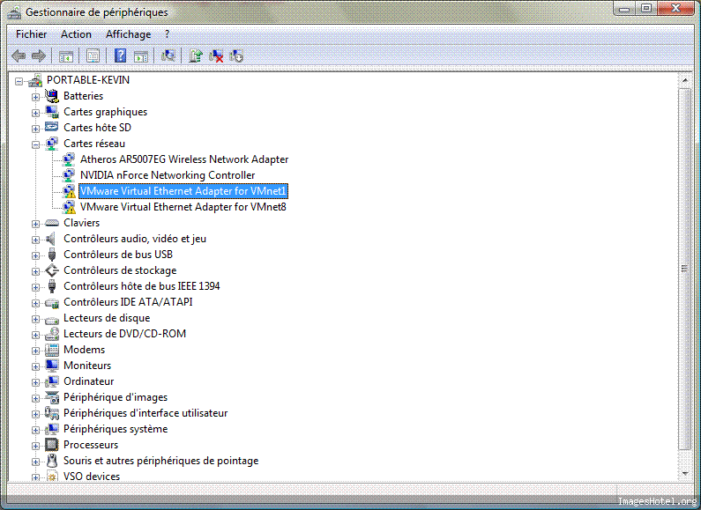Select Périphérique d'images label
This screenshot has height=510, width=701.
(116, 397)
